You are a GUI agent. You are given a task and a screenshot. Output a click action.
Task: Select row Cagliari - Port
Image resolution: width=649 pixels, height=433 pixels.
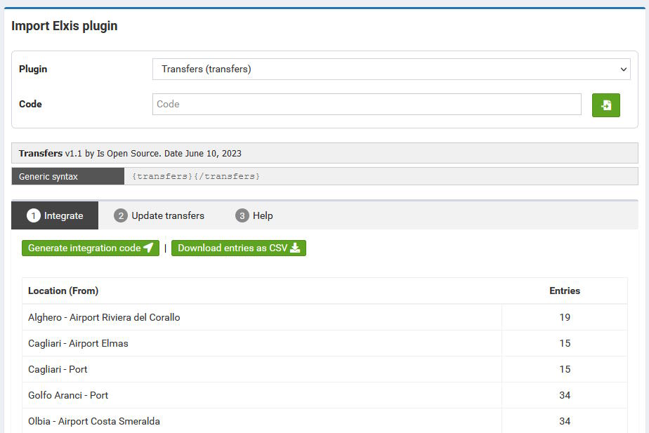coord(324,369)
